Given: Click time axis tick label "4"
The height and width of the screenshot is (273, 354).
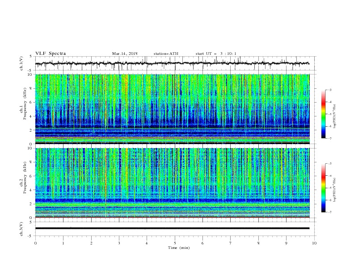Looking at the screenshot, I should (147, 243).
